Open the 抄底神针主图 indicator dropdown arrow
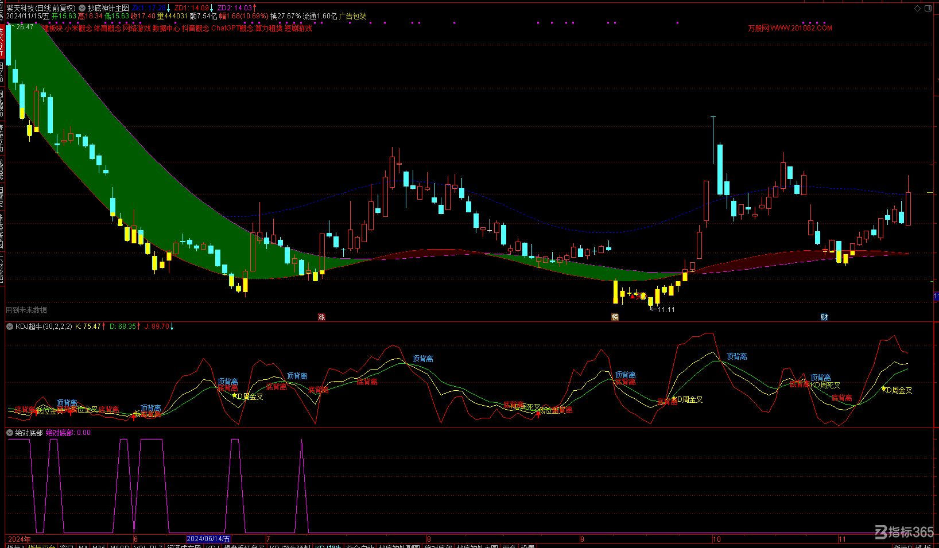 82,8
